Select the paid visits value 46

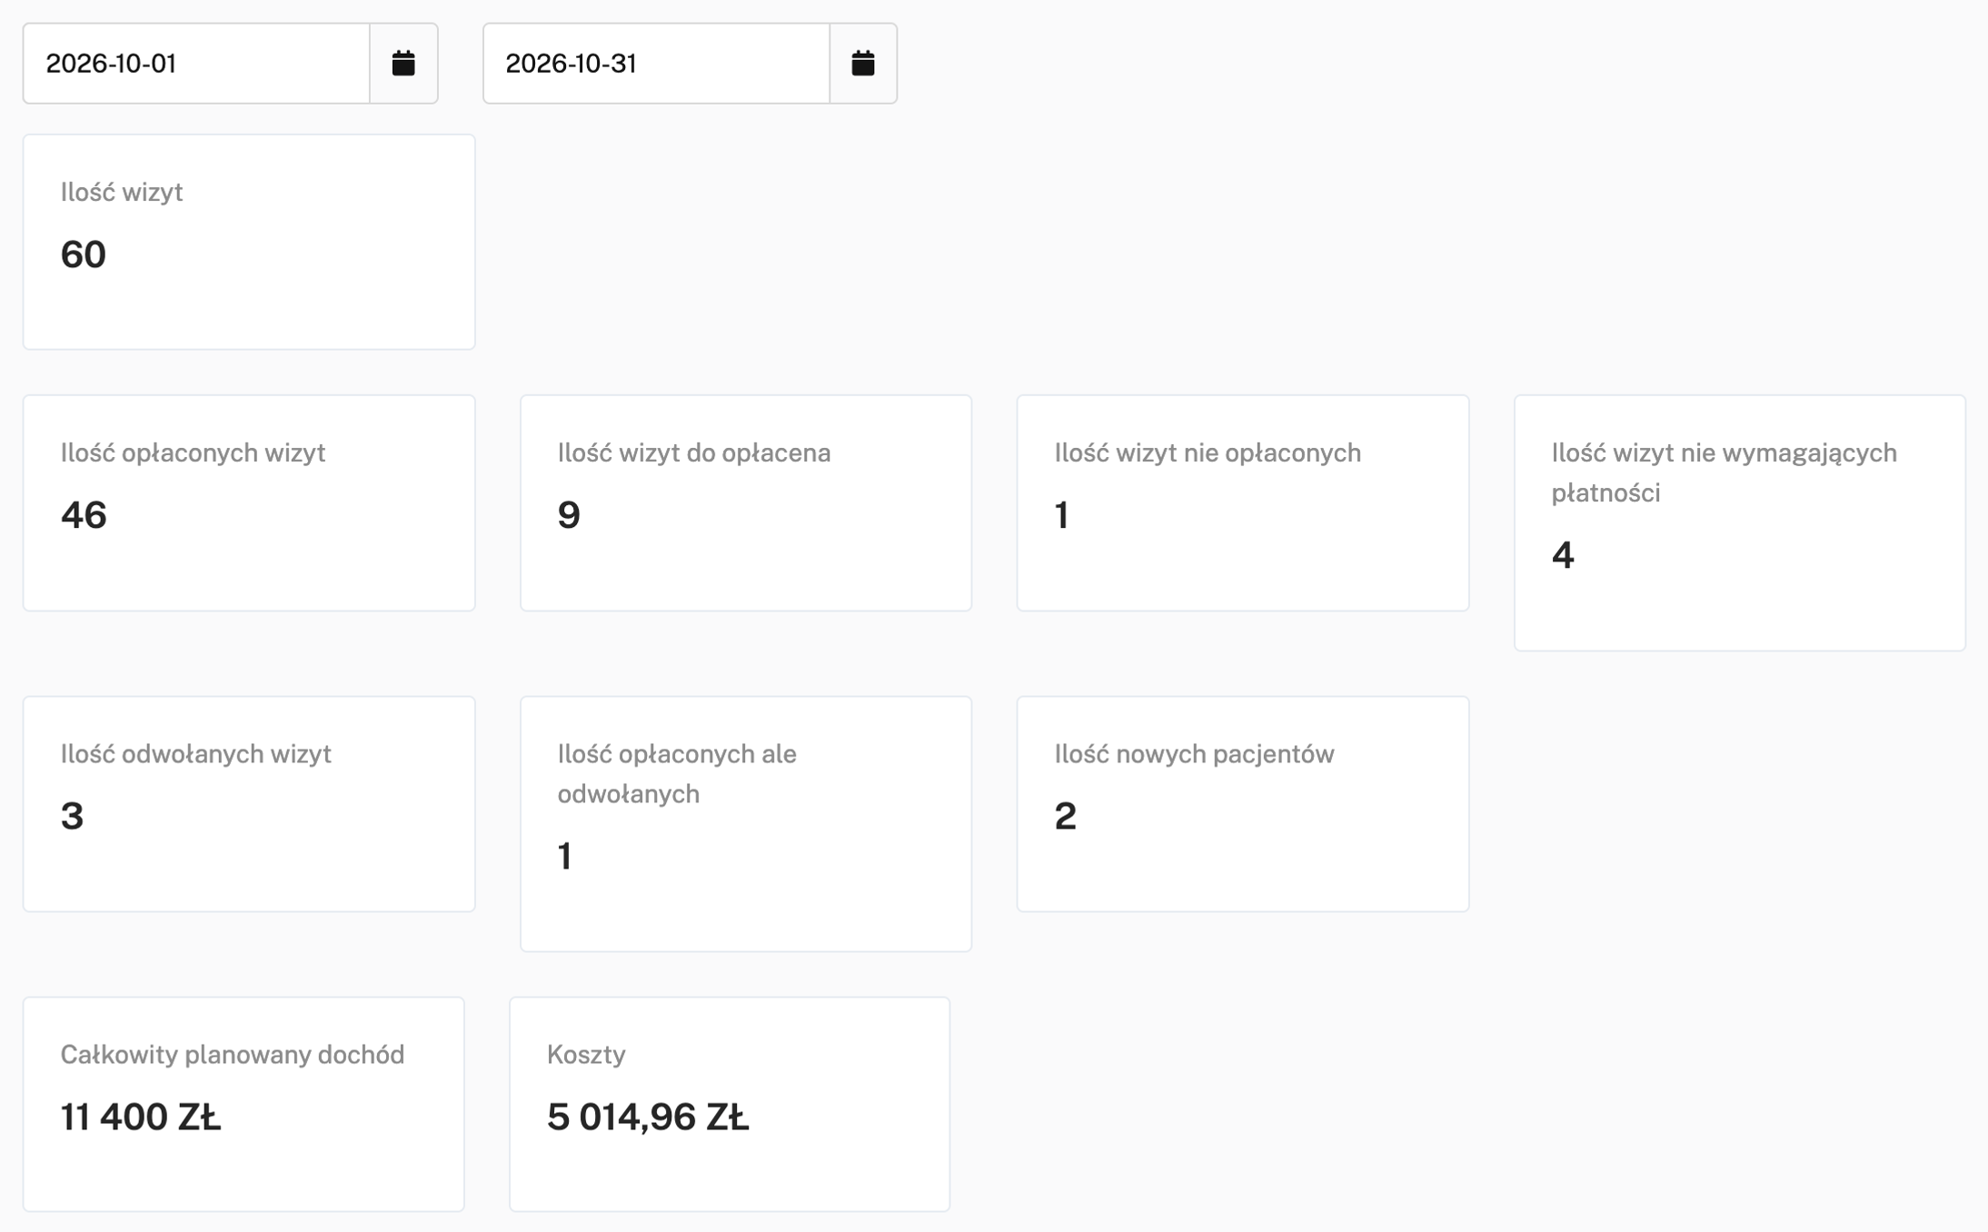point(84,515)
